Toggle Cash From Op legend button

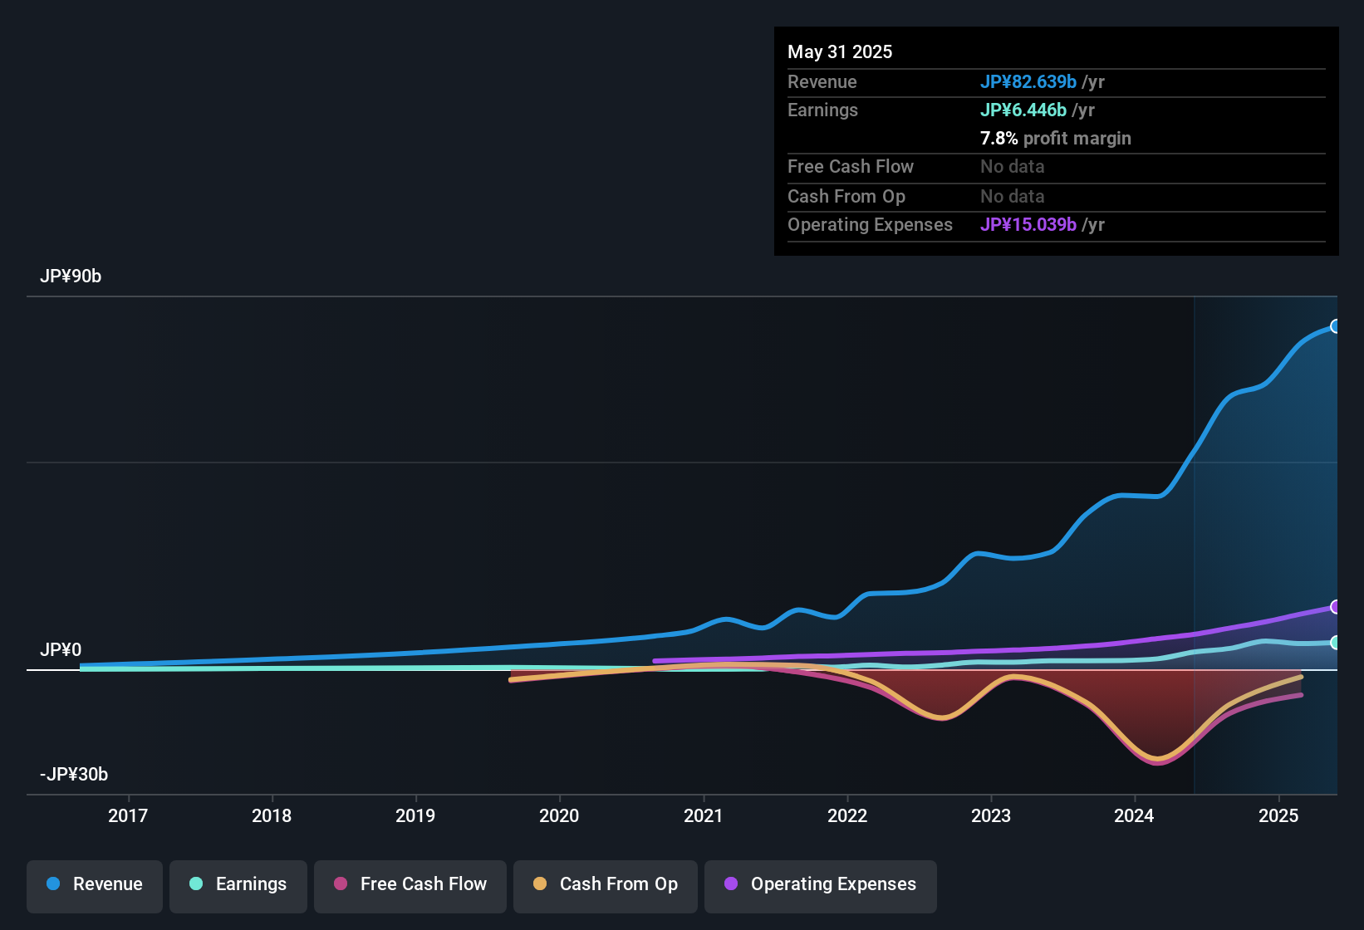[606, 885]
